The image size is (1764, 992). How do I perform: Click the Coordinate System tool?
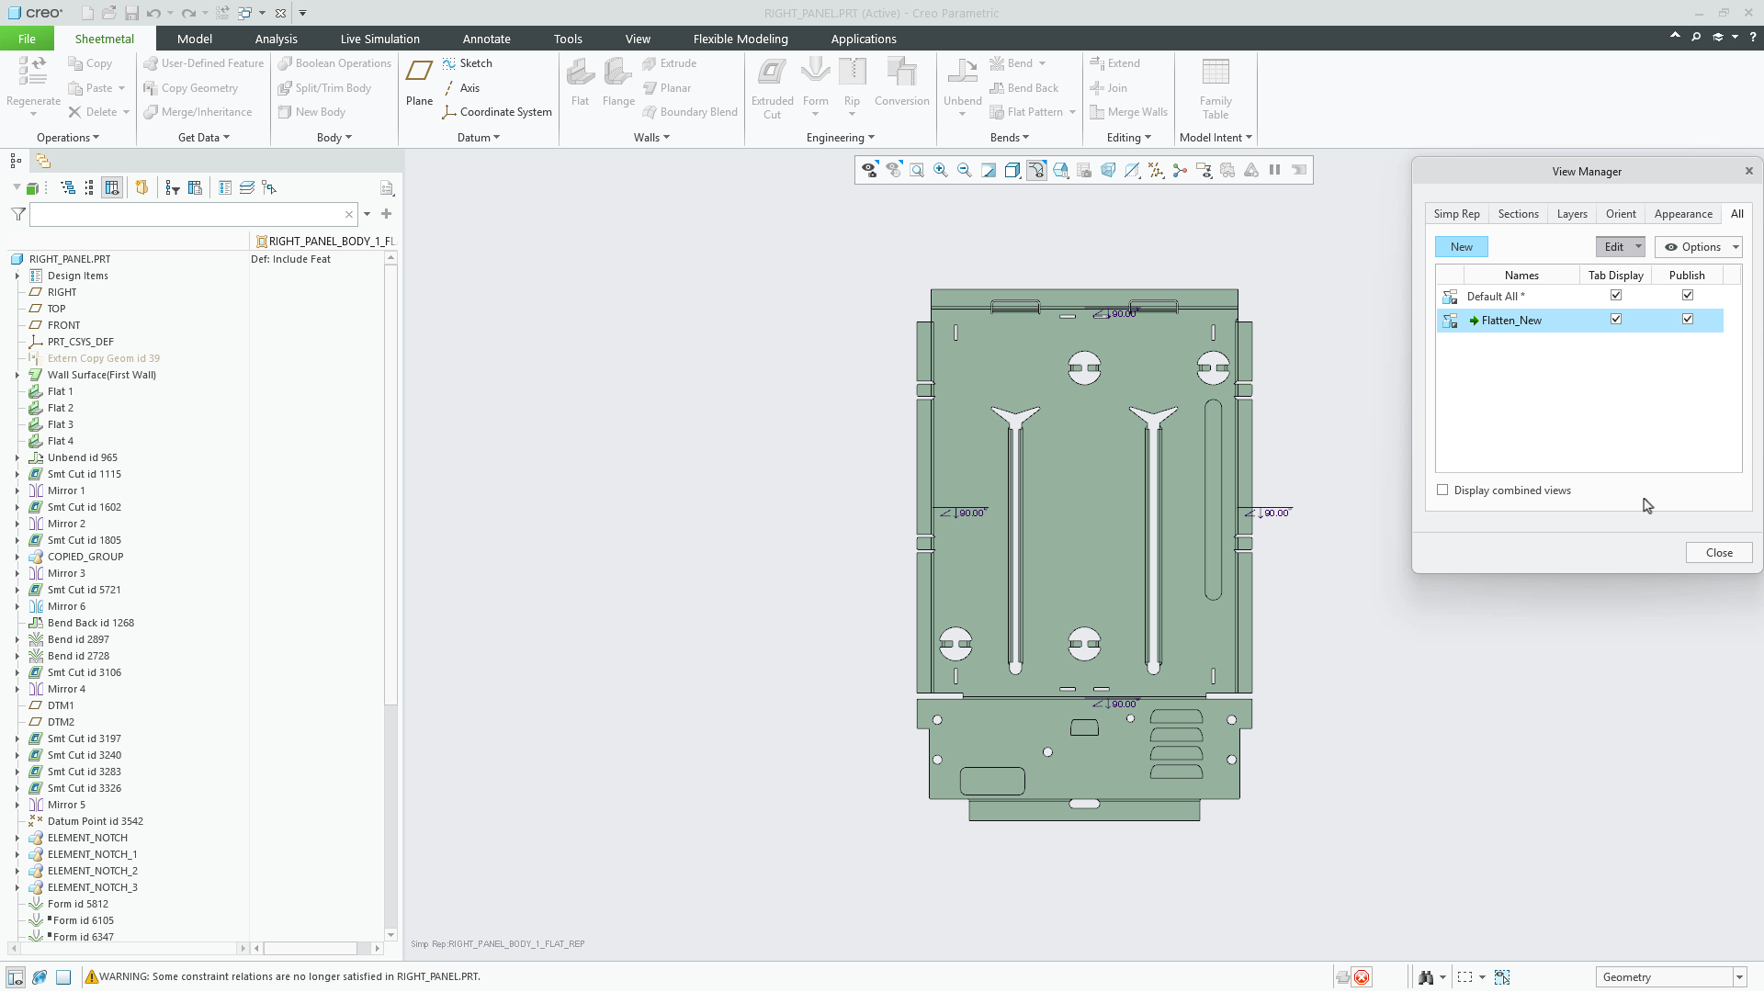497,112
